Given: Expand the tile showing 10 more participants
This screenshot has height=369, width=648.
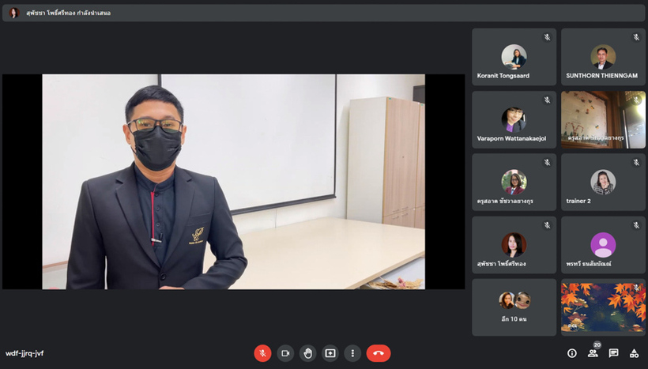Looking at the screenshot, I should [514, 307].
